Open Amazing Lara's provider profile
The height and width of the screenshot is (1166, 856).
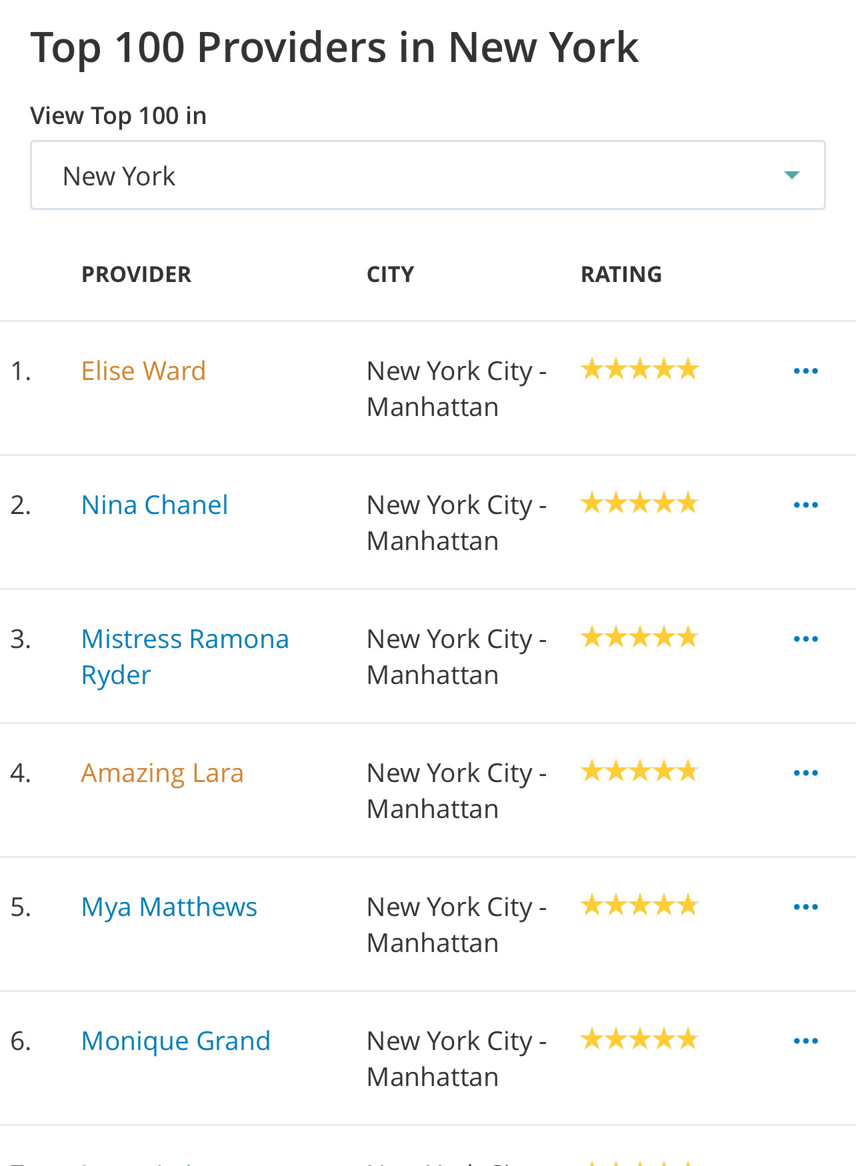[x=162, y=773]
